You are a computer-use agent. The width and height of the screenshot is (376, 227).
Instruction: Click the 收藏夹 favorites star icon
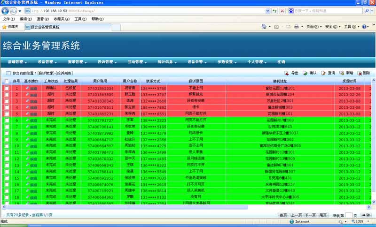[4, 27]
